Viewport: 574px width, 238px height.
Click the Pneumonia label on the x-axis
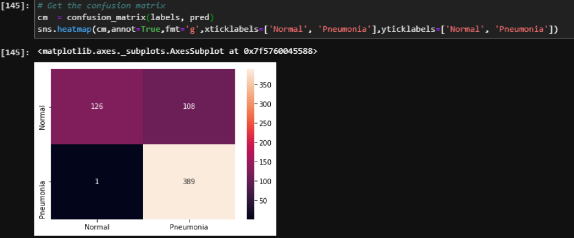[189, 227]
